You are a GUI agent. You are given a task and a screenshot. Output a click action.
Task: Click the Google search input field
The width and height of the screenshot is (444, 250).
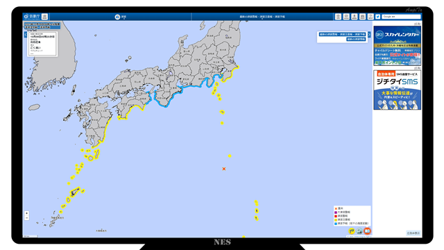(x=401, y=17)
